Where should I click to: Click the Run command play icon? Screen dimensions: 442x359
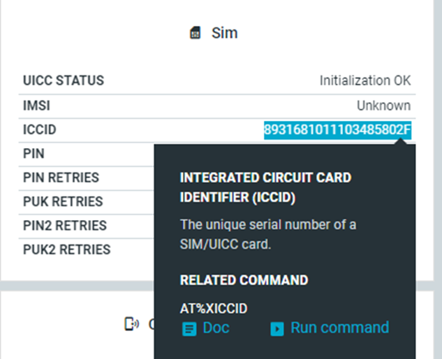click(x=277, y=329)
